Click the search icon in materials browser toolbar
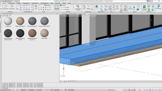Viewport: 162px width, 91px height. (3, 16)
